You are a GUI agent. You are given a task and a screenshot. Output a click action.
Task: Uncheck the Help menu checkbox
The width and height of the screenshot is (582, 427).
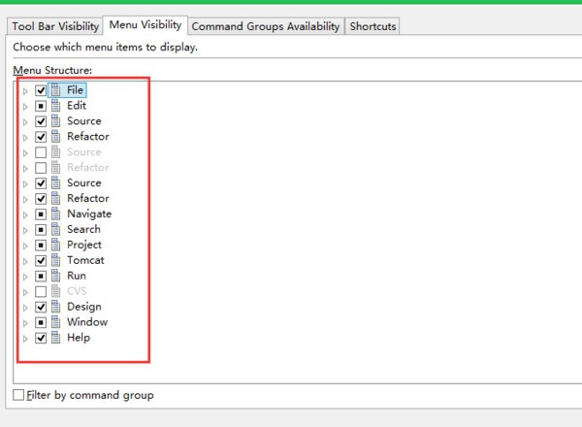[x=41, y=339]
